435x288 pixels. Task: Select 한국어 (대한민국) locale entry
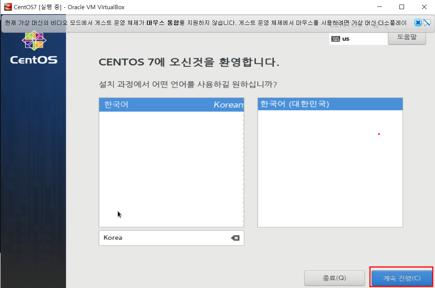(330, 104)
